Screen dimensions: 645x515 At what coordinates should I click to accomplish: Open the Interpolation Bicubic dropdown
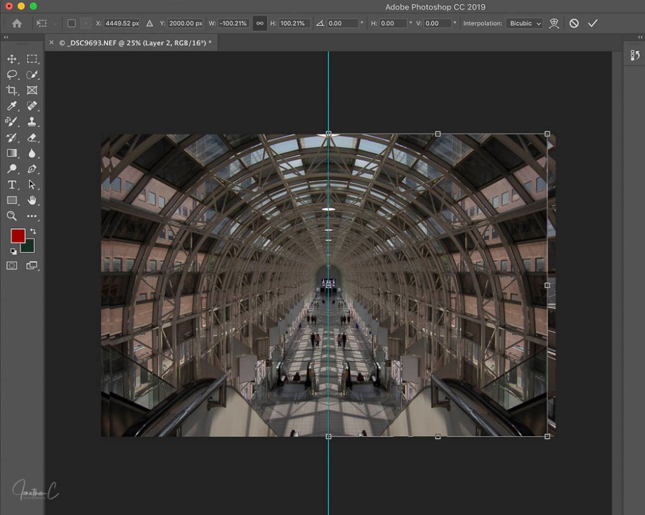[x=524, y=23]
